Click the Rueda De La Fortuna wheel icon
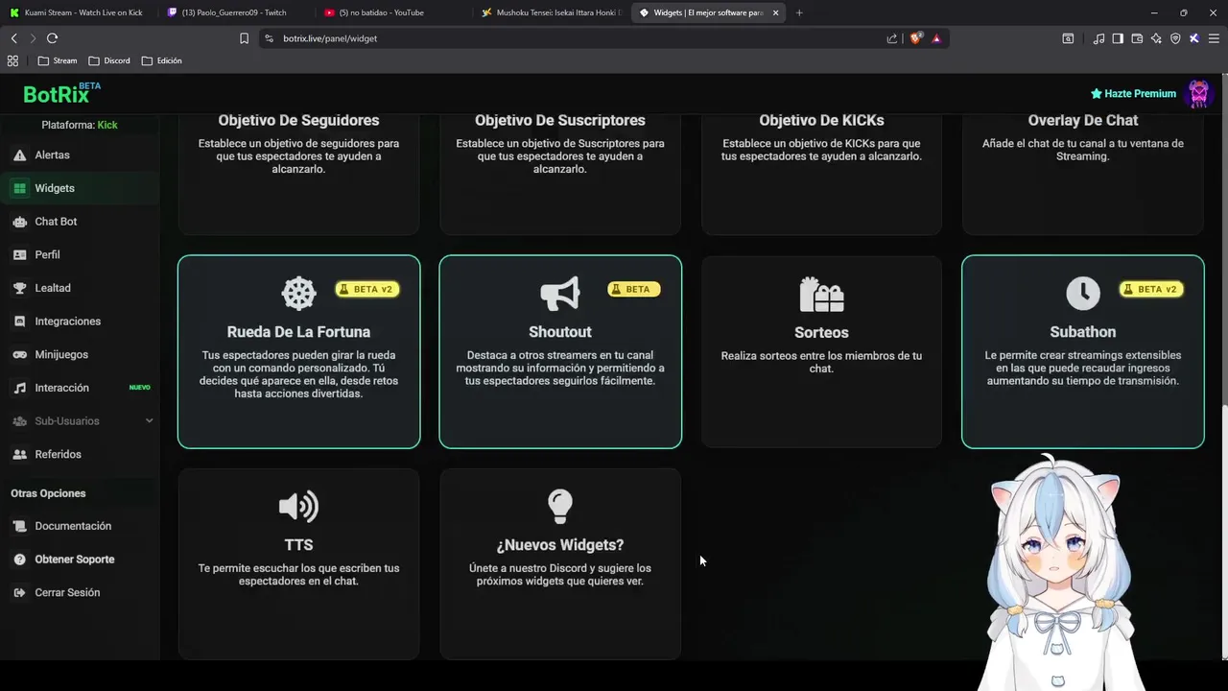 (x=298, y=294)
